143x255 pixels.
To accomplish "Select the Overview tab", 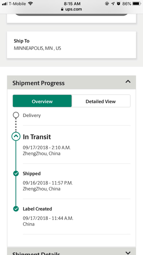I will pyautogui.click(x=42, y=101).
